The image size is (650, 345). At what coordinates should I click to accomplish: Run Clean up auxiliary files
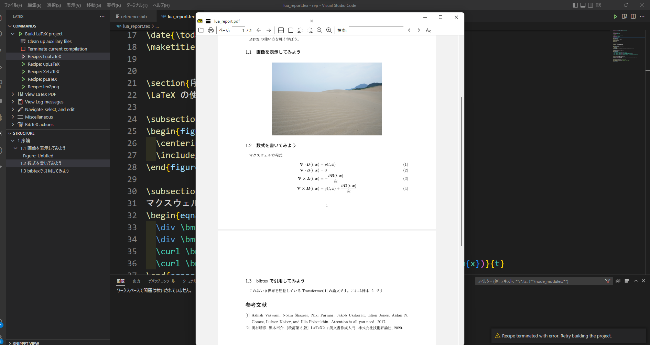coord(50,41)
